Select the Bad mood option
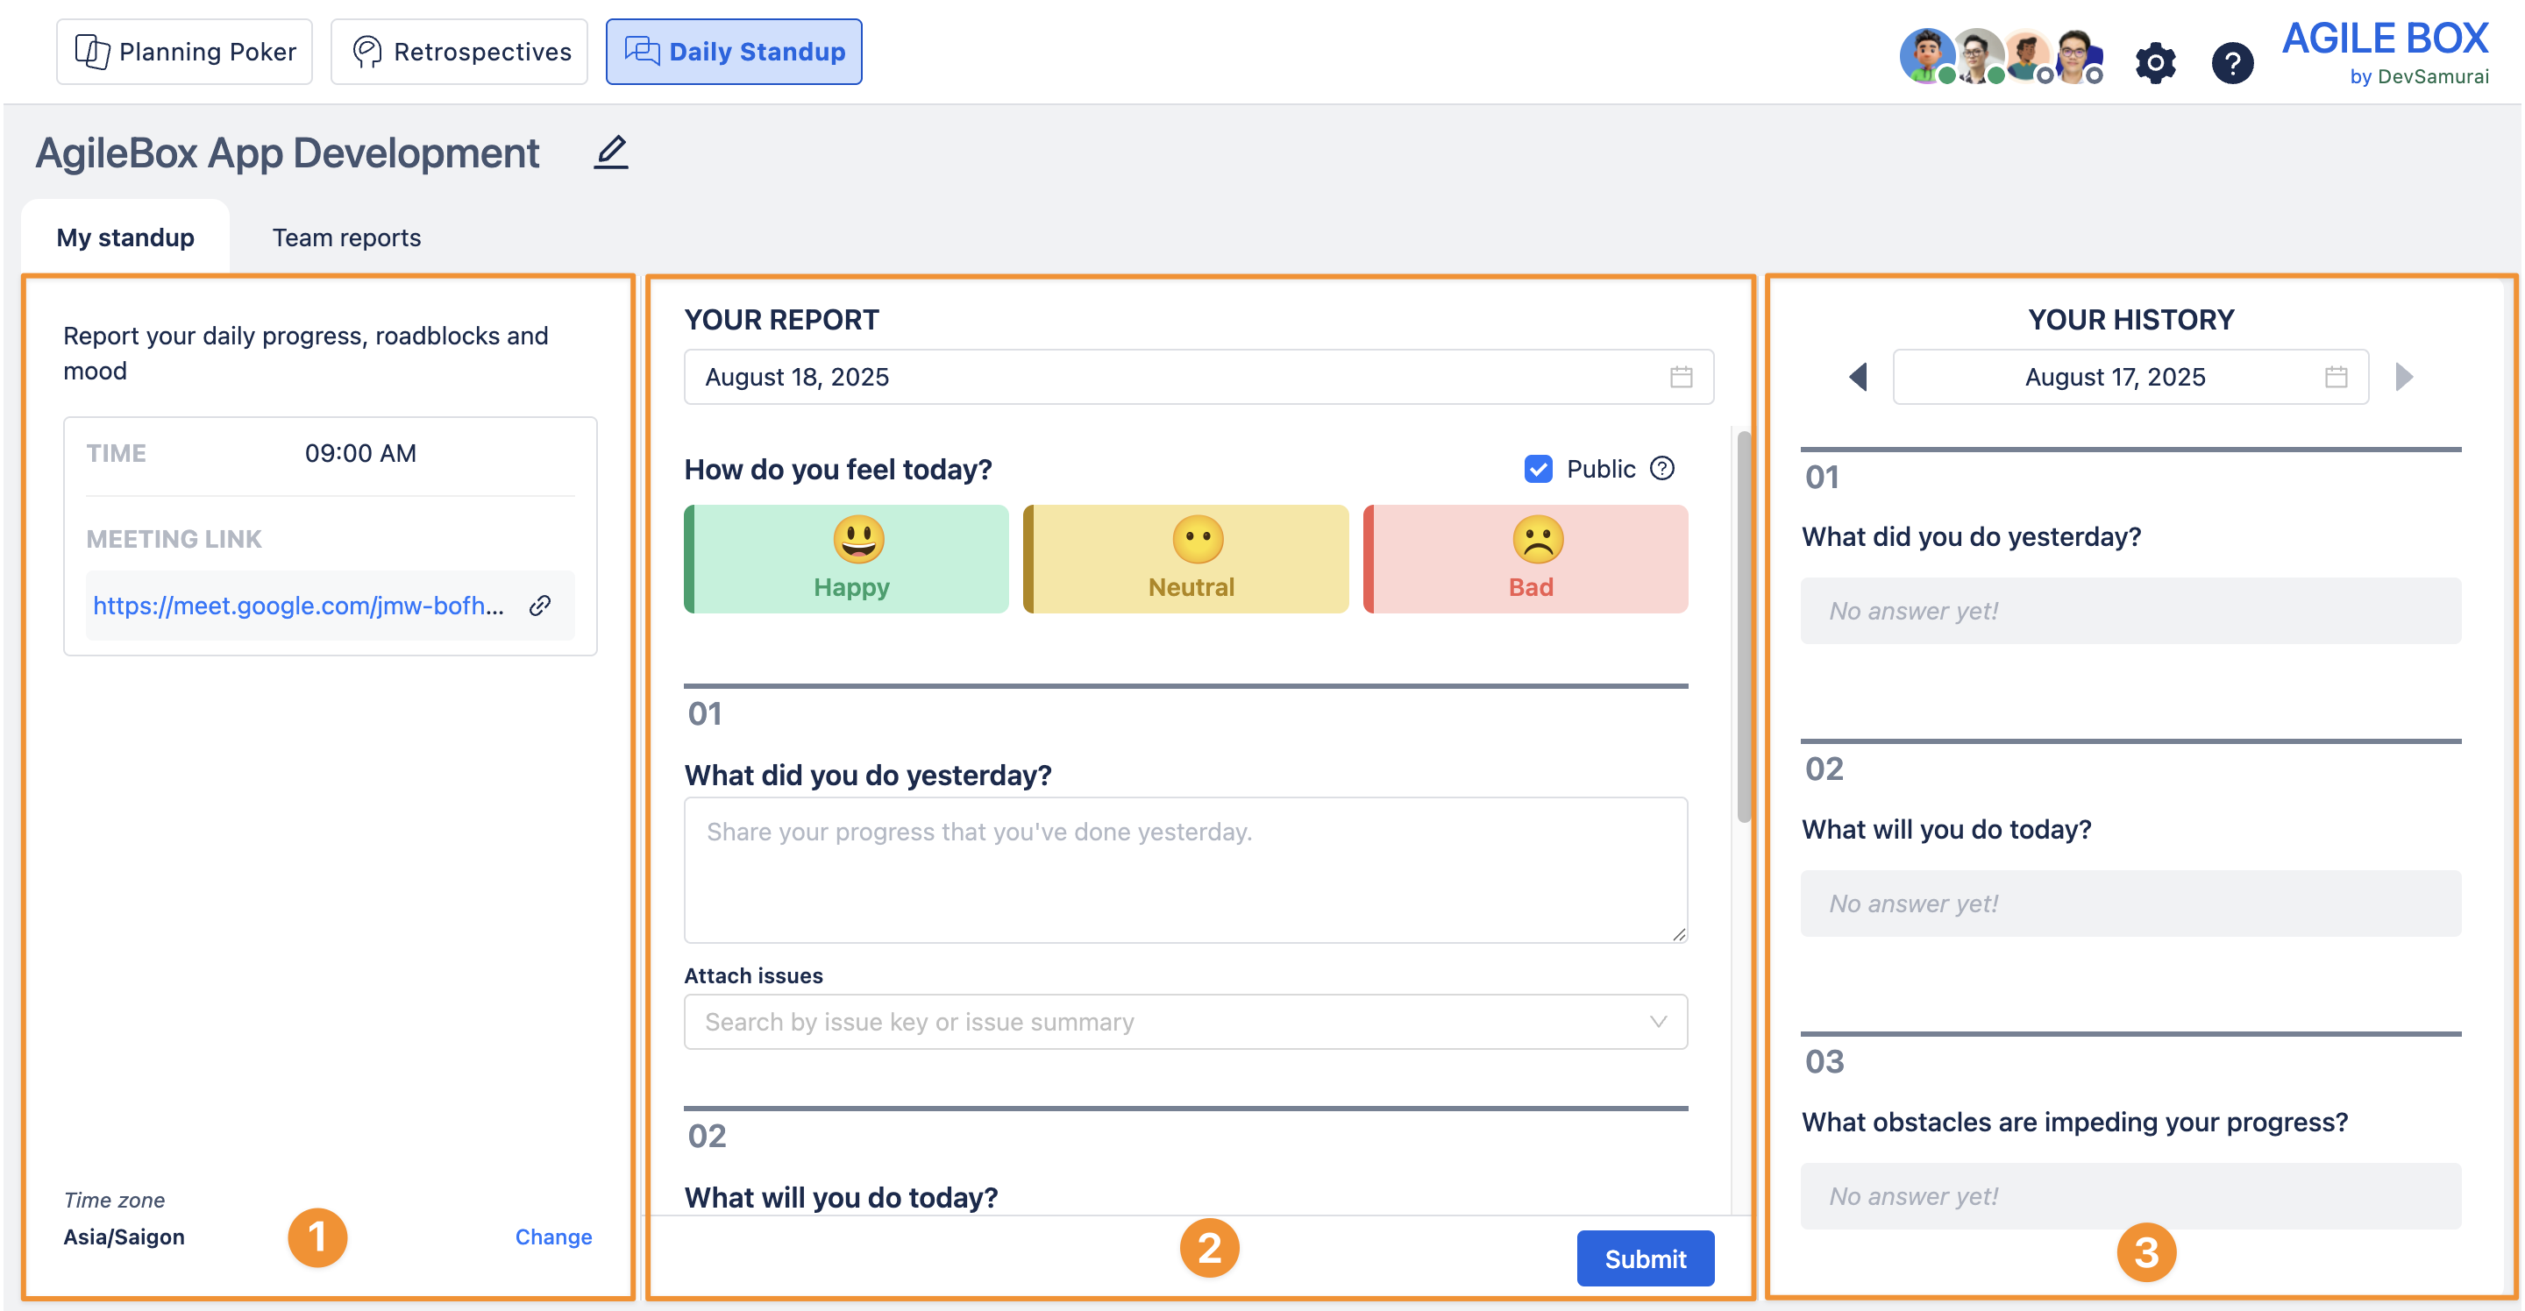Screen dimensions: 2525x1311 1526,558
